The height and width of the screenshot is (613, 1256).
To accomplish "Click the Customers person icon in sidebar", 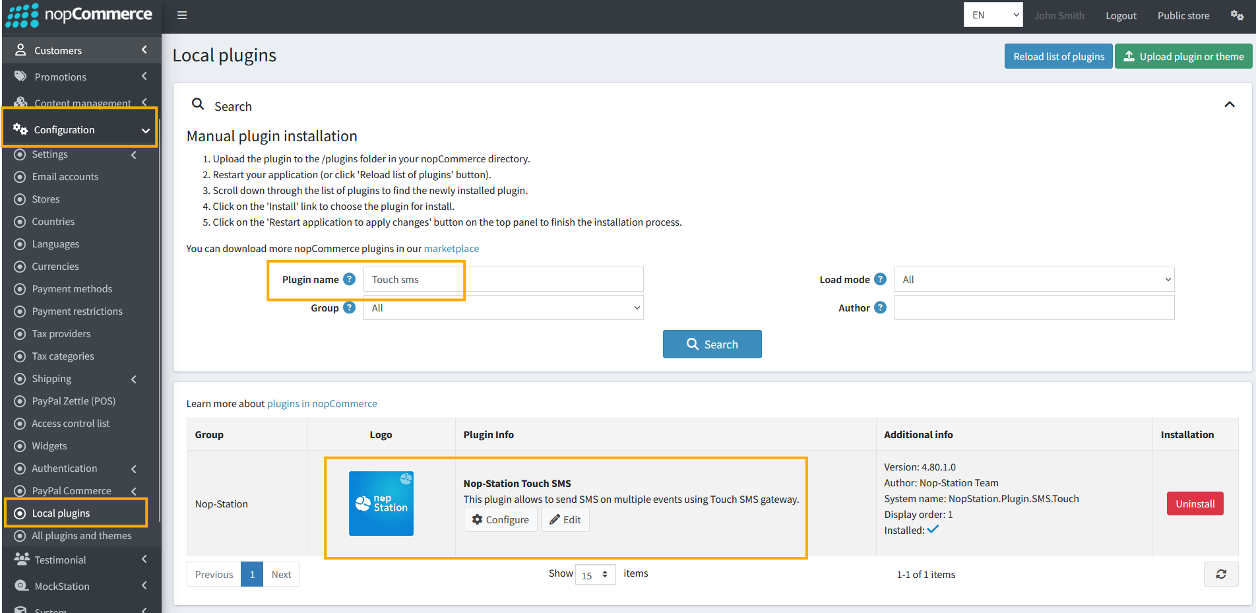I will (20, 50).
